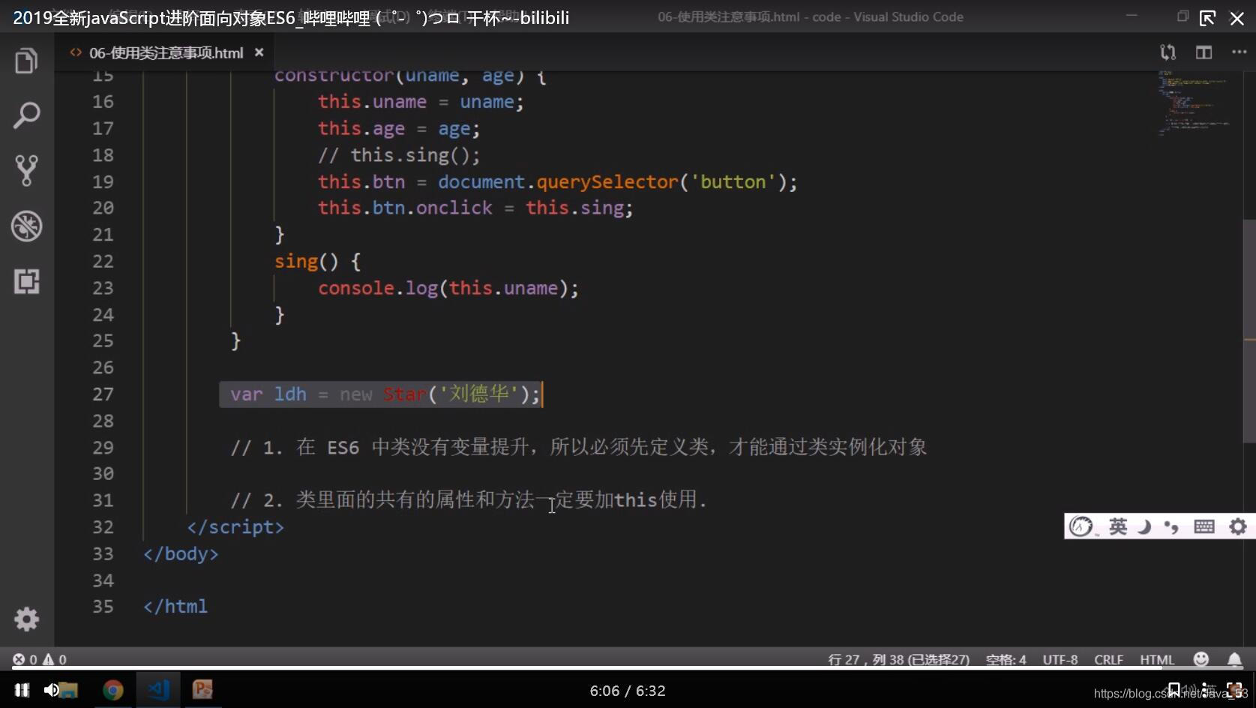Screen dimensions: 1256x708
Task: Click the player pop-out icon in title bar
Action: pyautogui.click(x=1207, y=18)
